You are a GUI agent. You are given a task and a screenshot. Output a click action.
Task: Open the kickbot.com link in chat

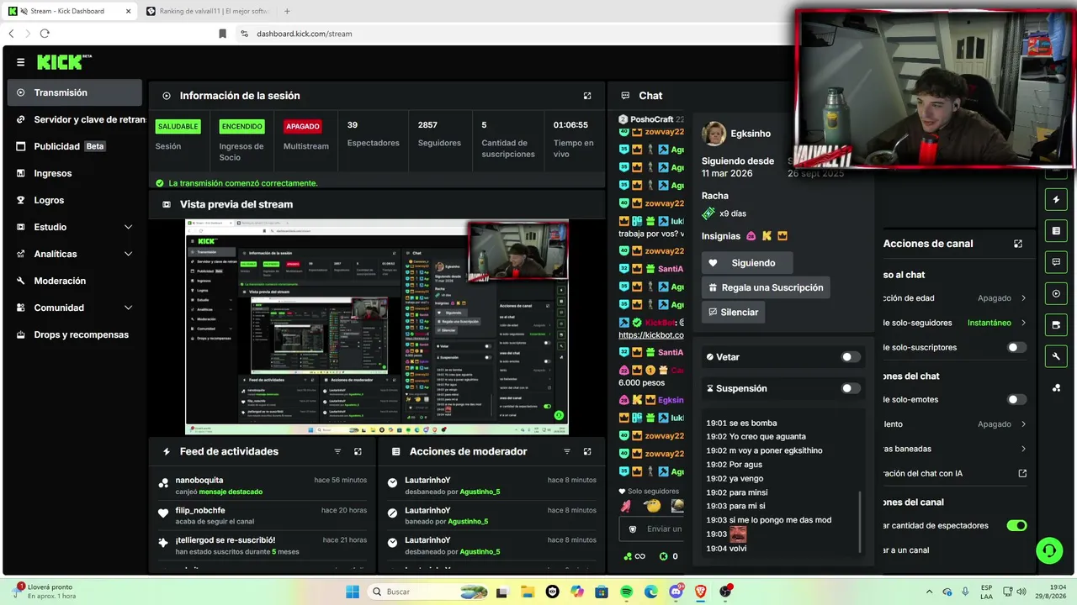click(x=650, y=334)
